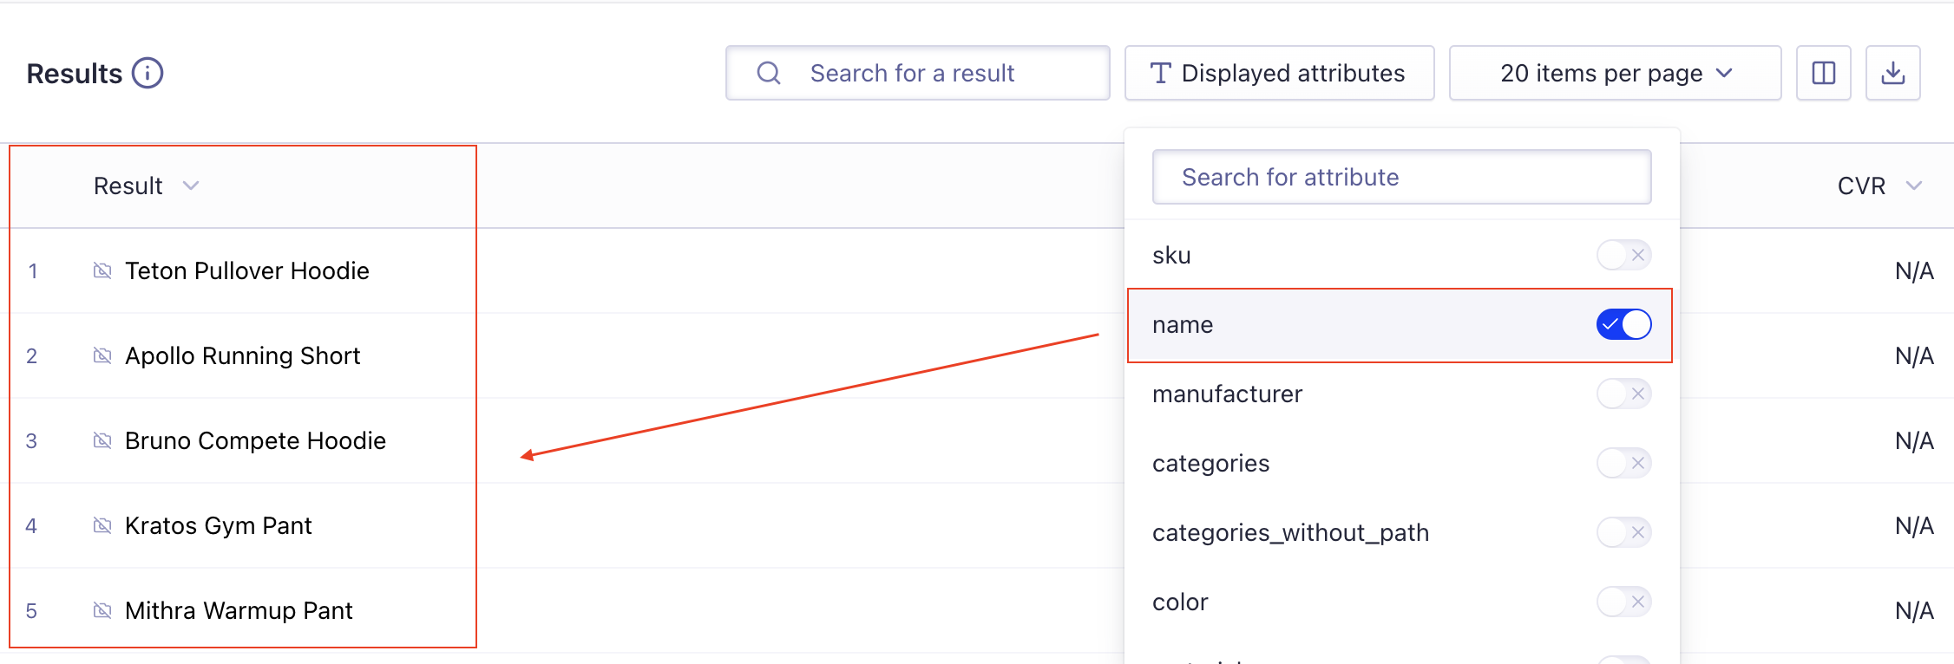Click the N/A CVR value for Kratos Gym Pant
Screen dimensions: 1954x664
point(1914,526)
